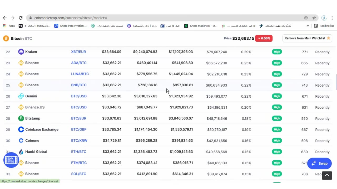Open the Kripto madencisi bookmark
337x189 pixels.
[201, 26]
